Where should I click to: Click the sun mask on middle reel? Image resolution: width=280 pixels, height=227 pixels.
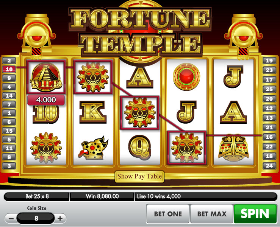coord(140,113)
